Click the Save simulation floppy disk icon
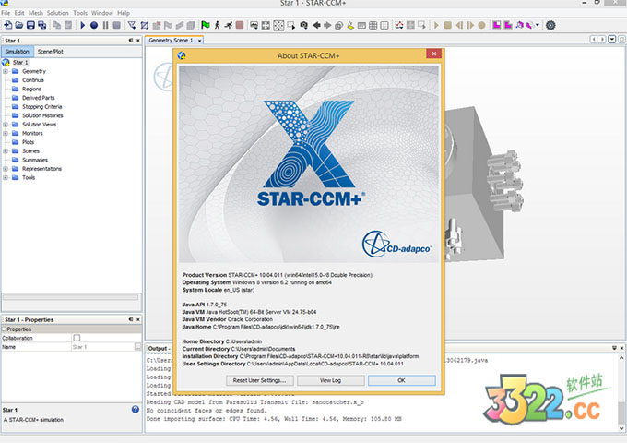 tap(31, 25)
